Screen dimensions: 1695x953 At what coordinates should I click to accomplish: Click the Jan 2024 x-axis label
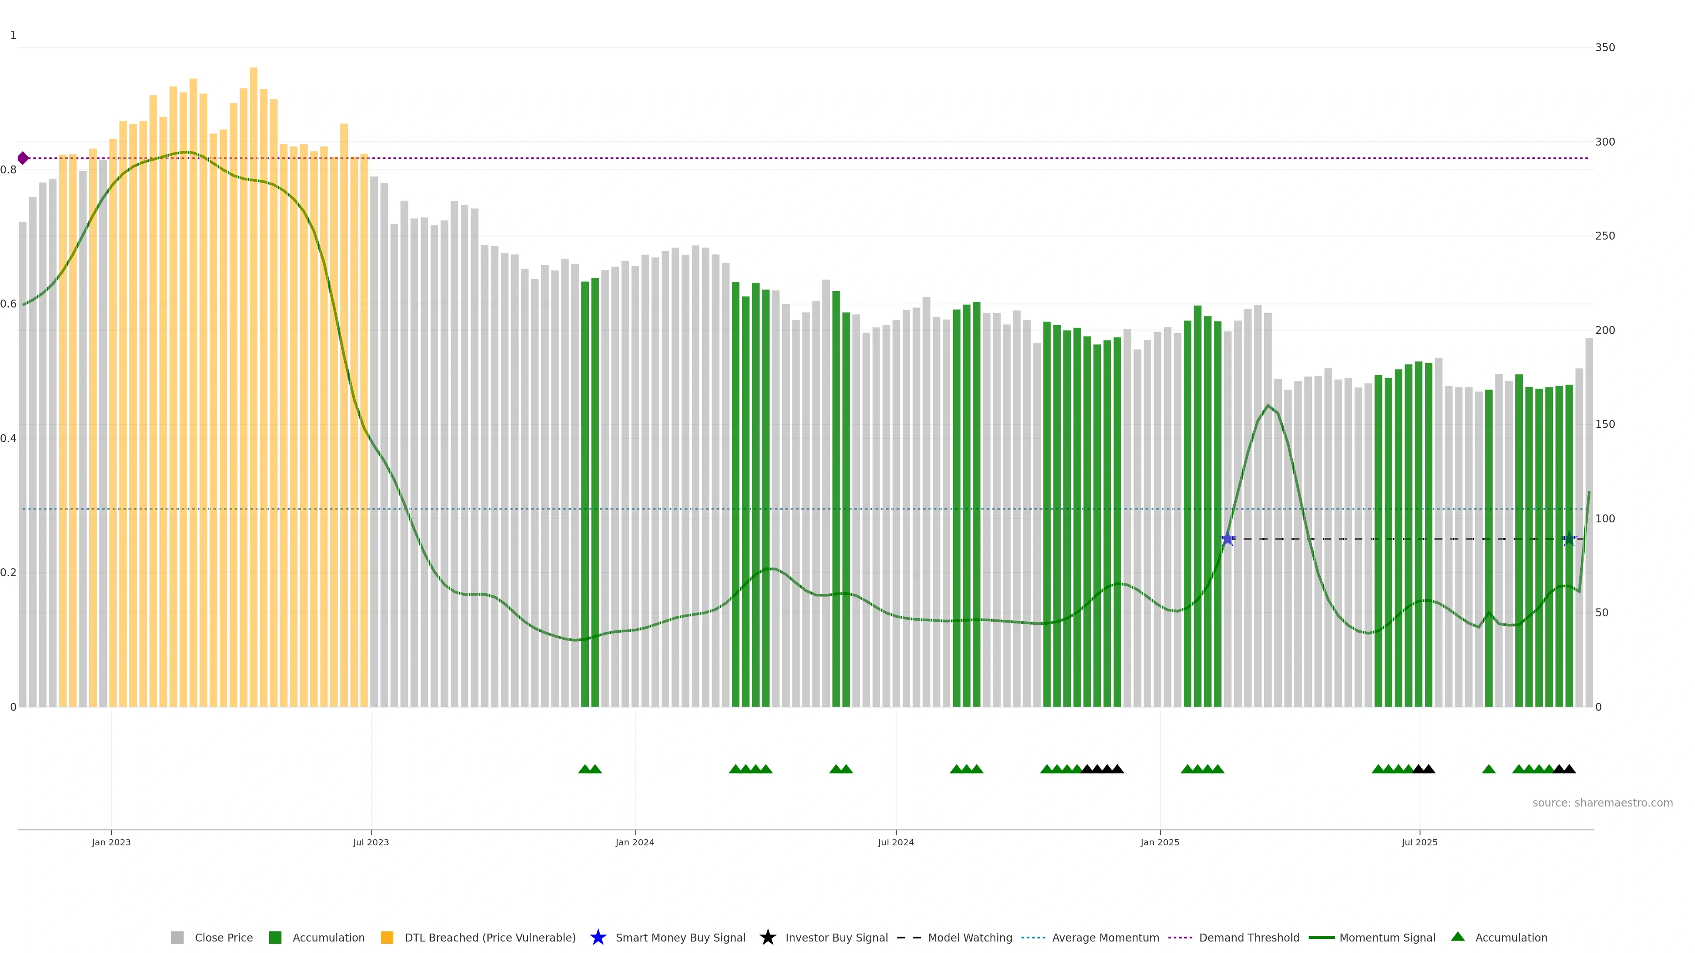tap(634, 843)
